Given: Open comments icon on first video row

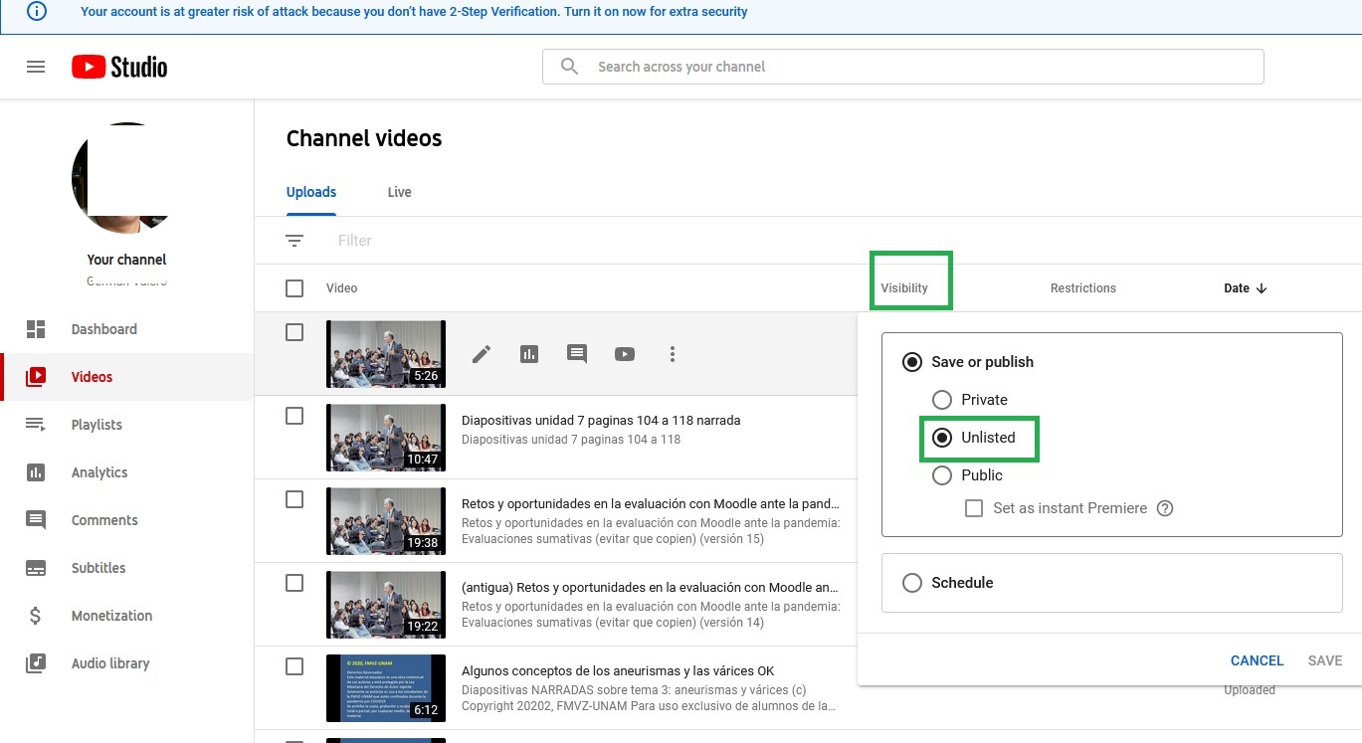Looking at the screenshot, I should click(x=577, y=354).
